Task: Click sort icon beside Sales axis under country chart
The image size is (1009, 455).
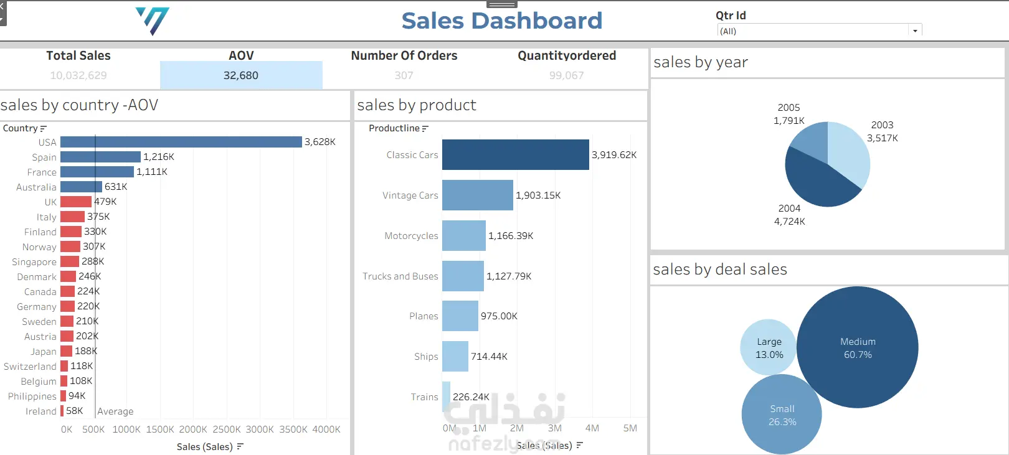Action: pyautogui.click(x=240, y=446)
